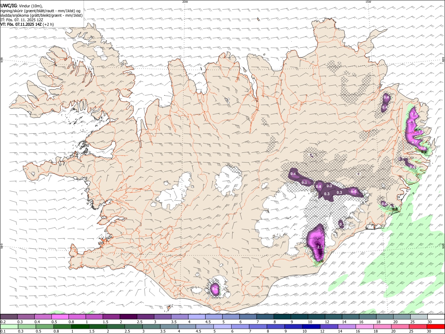Select the 'VT: Fös. 07.11.2025 14Z (+2 h)' line
The height and width of the screenshot is (334, 445).
coord(27,25)
